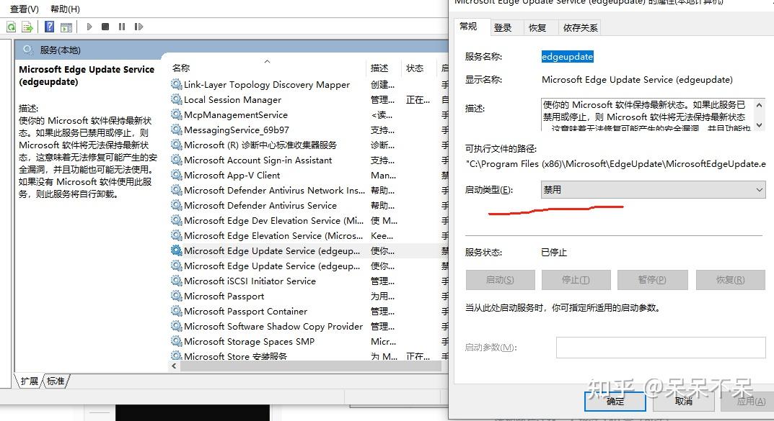Viewport: 774px width, 421px height.
Task: Click the Refresh icon in the toolbar
Action: (x=11, y=27)
